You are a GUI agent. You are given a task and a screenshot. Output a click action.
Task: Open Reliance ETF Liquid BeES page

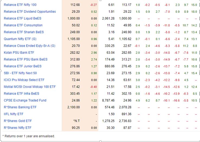point(23,18)
